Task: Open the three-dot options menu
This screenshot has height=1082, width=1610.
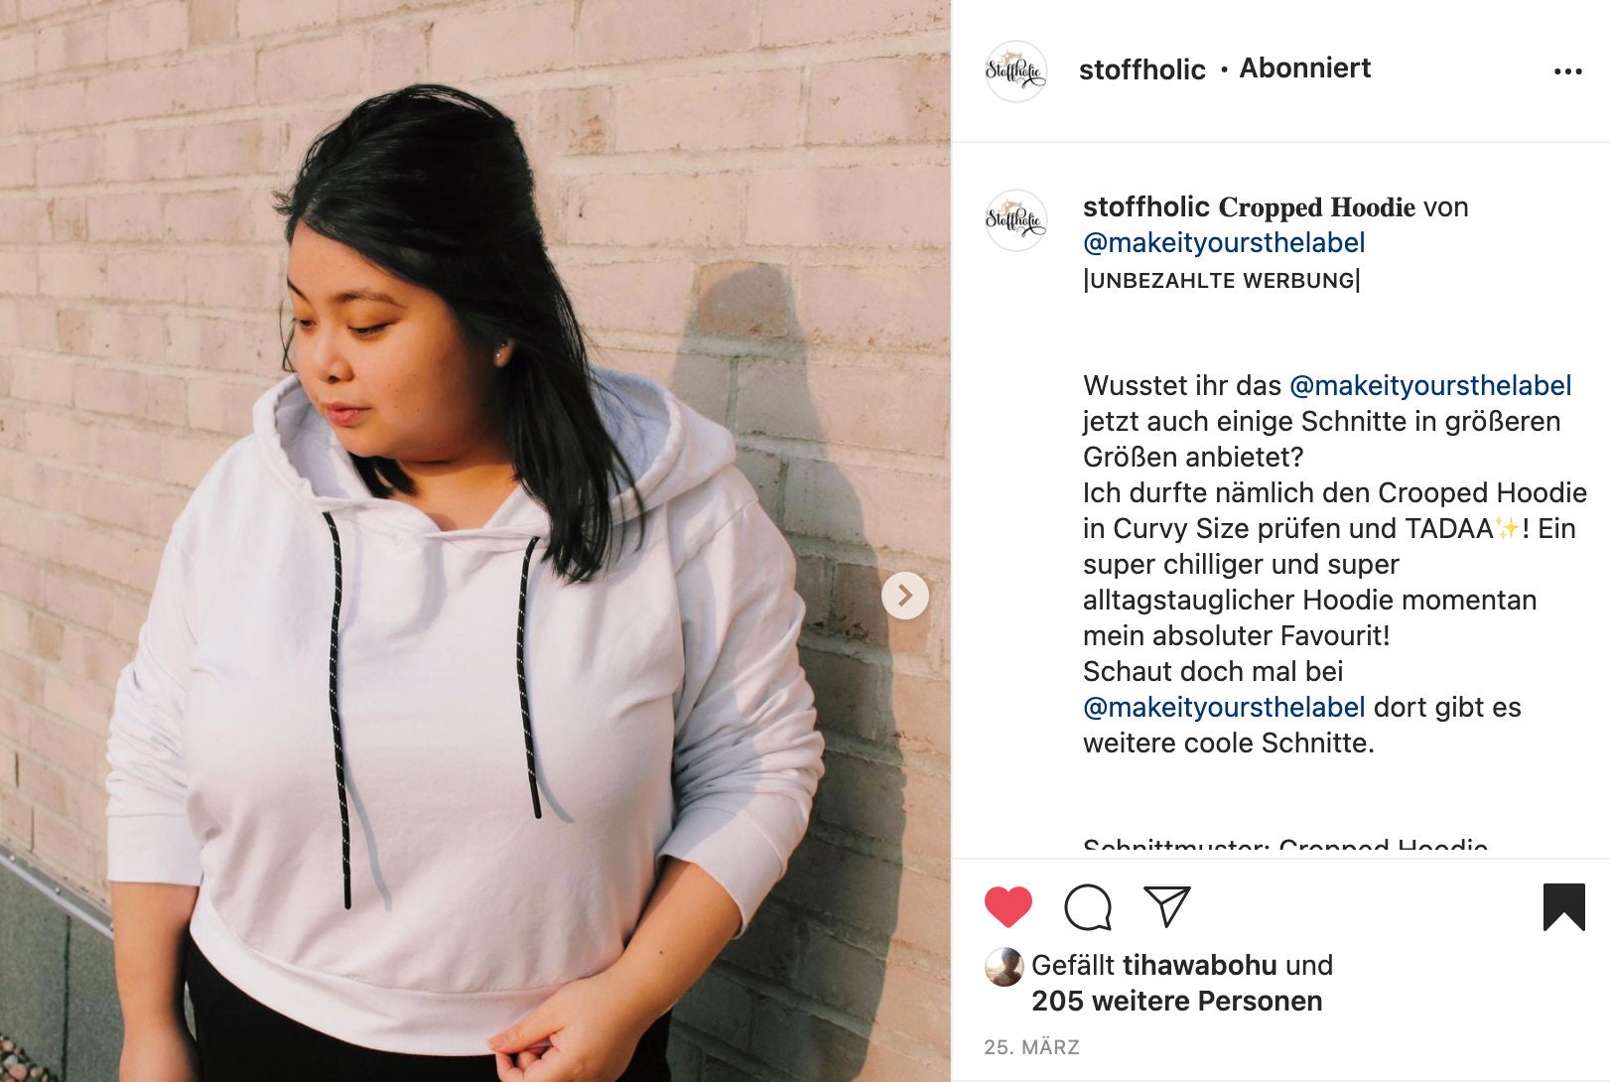Action: 1568,71
